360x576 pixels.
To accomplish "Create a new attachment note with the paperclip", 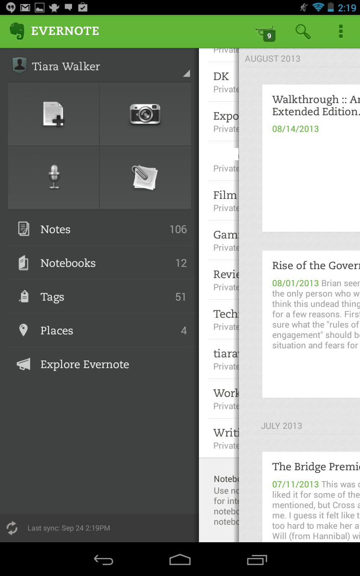I will (145, 177).
